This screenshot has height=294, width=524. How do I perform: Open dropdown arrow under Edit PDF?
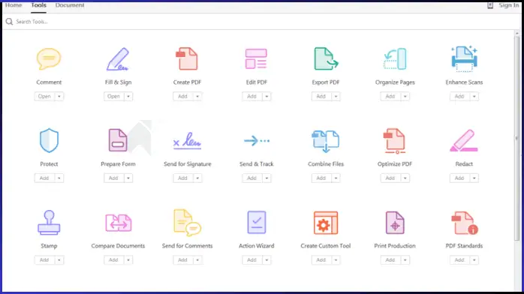267,97
